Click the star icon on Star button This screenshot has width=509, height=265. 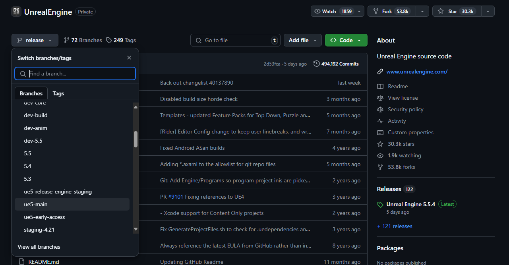coord(441,12)
